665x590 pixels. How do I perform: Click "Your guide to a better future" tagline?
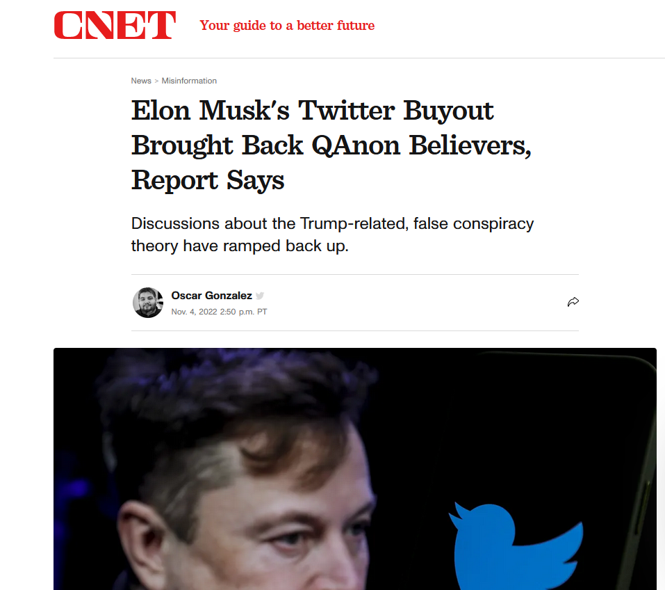tap(287, 26)
